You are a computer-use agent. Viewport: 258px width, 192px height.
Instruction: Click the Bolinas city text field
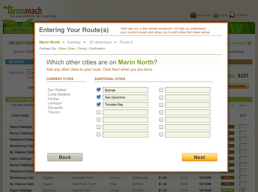[125, 90]
